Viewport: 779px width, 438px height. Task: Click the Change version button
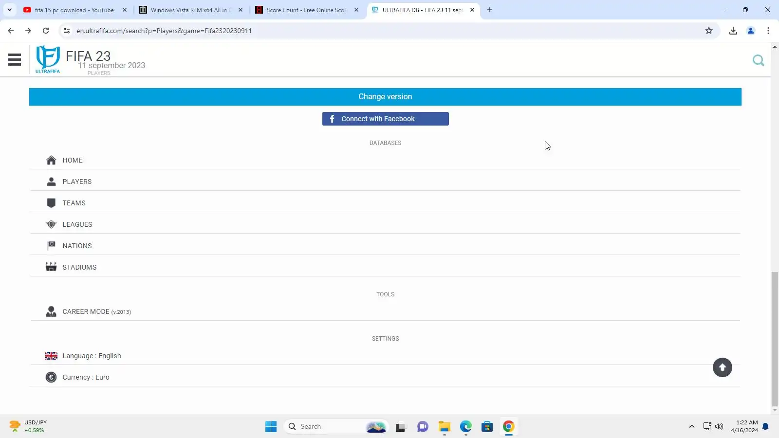pos(385,97)
